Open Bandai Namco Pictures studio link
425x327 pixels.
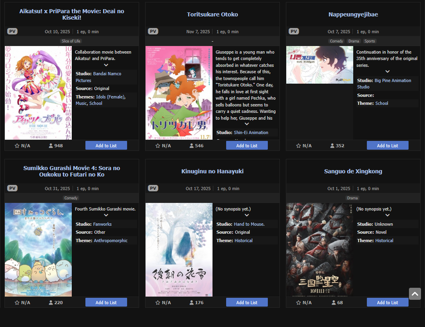point(98,77)
